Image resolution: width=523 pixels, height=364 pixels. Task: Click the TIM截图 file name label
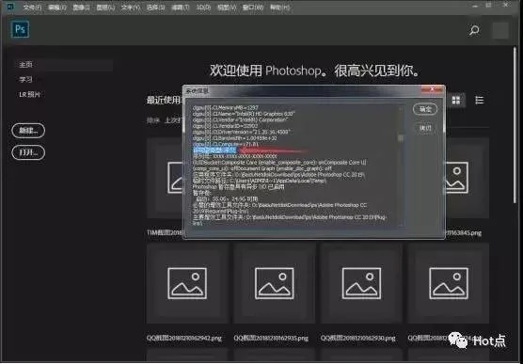coord(165,232)
